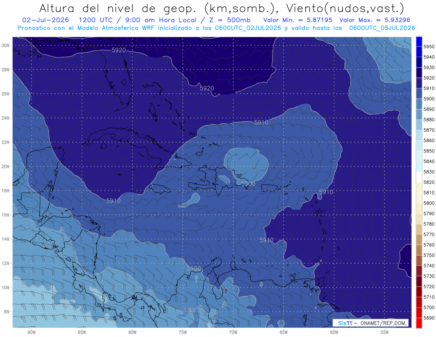Click the colorbar segment between 5910 and 5920
The height and width of the screenshot is (337, 436).
(x=419, y=83)
